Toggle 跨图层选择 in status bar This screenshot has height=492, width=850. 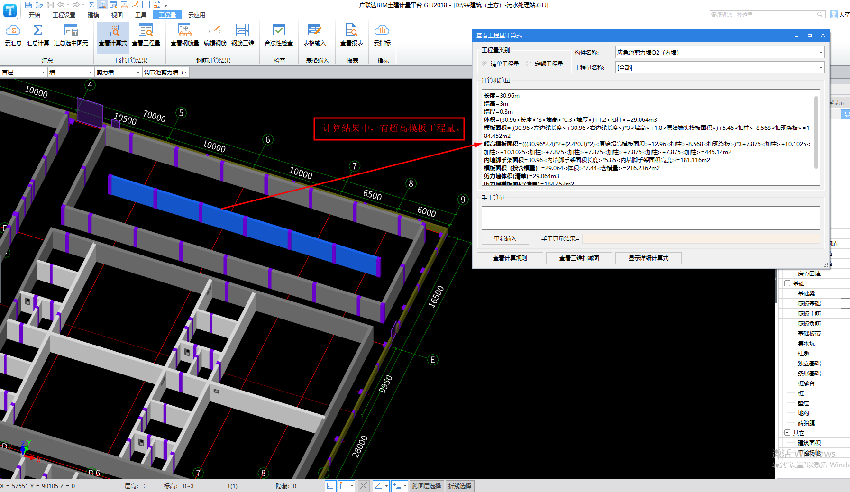(x=427, y=486)
